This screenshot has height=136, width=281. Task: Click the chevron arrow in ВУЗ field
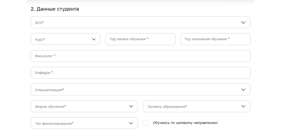pyautogui.click(x=243, y=23)
